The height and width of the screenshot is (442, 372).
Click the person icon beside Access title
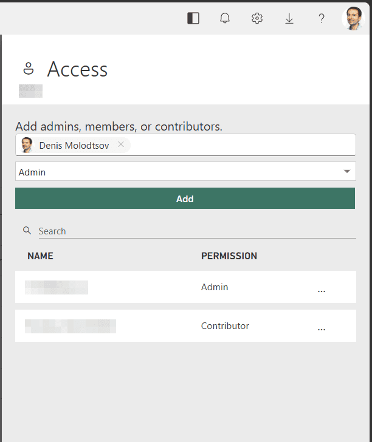click(29, 69)
